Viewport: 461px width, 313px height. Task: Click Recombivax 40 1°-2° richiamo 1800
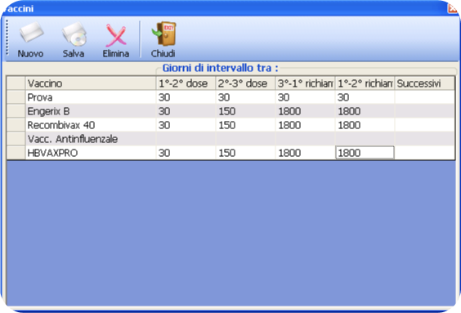click(x=365, y=125)
